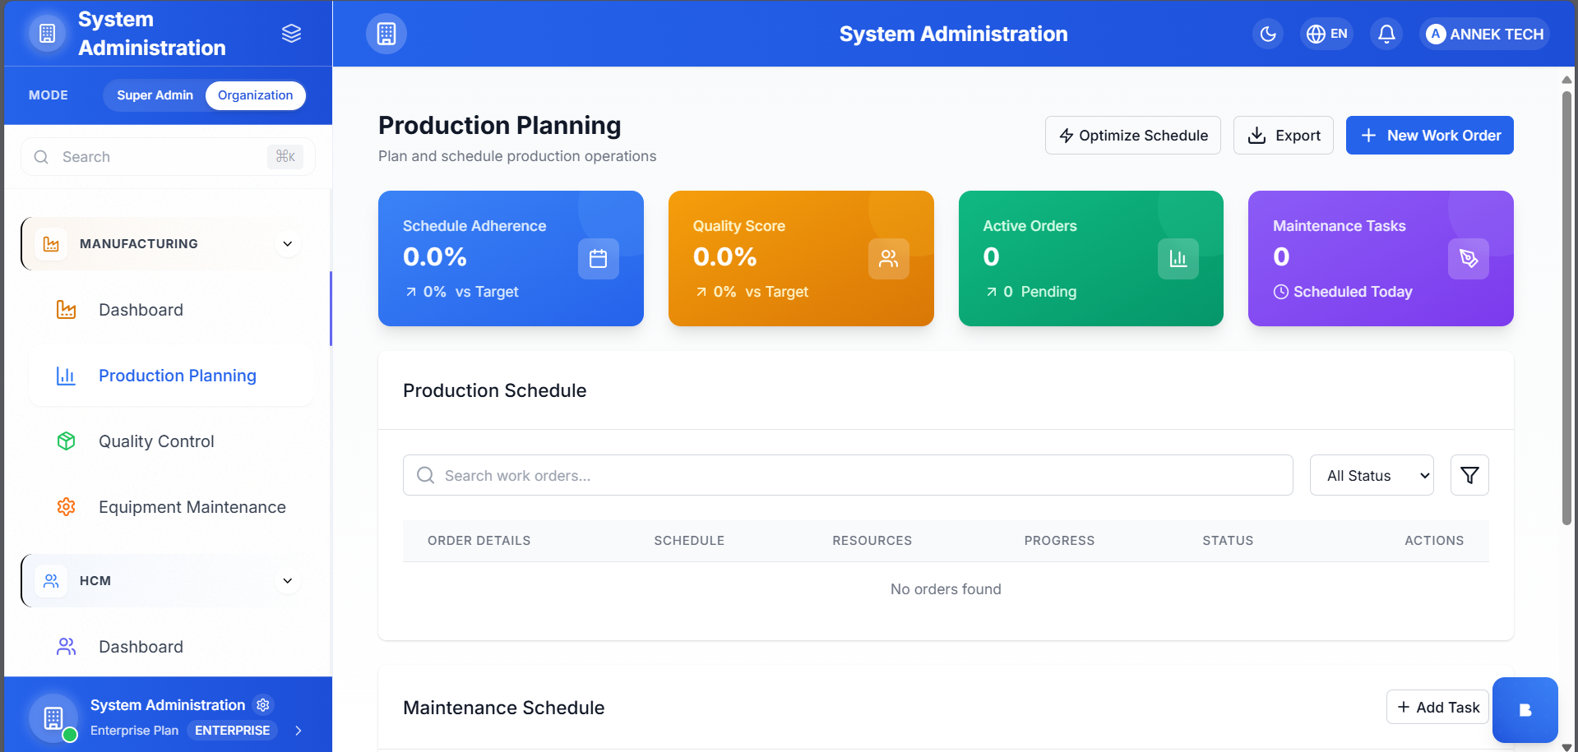1578x752 pixels.
Task: Click the Manufacturing factory section icon
Action: click(51, 244)
